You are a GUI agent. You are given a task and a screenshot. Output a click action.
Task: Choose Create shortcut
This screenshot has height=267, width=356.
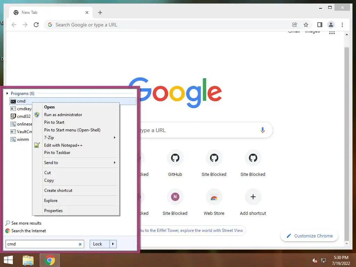pyautogui.click(x=80, y=191)
